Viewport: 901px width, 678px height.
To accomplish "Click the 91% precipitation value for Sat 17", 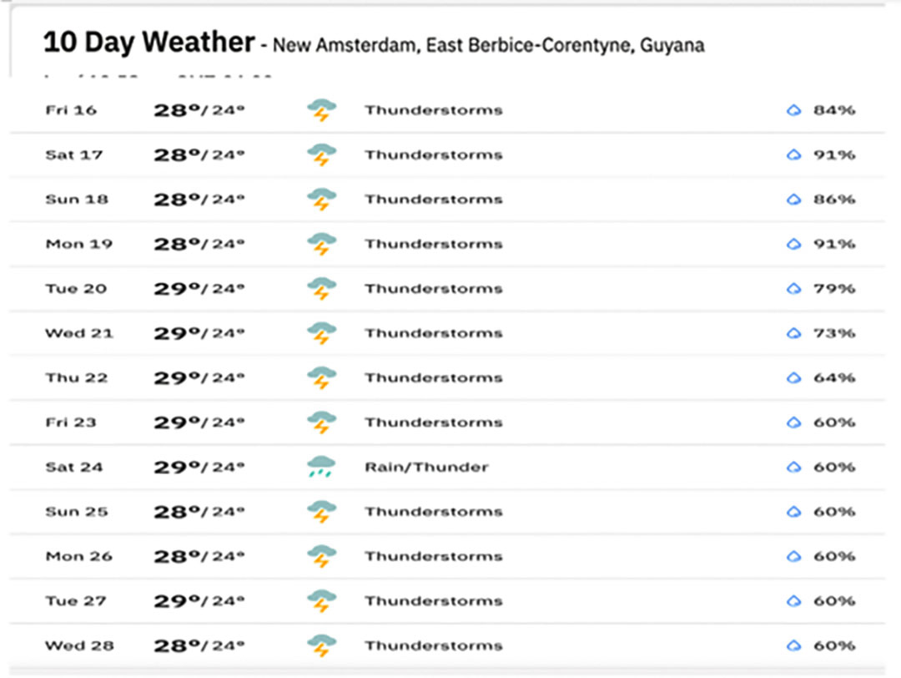I will point(833,154).
